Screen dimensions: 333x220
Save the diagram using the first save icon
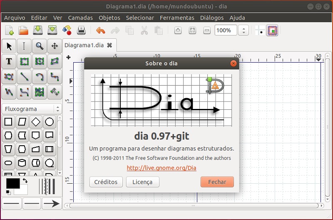click(x=38, y=30)
